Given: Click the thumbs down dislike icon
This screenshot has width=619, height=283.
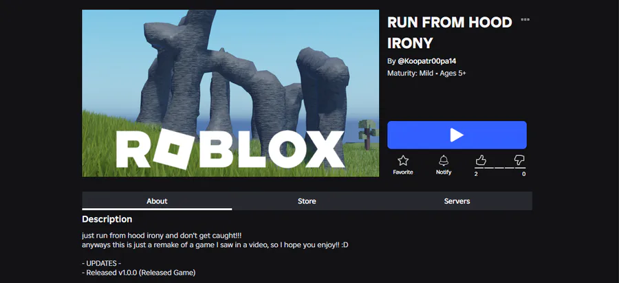Looking at the screenshot, I should coord(519,160).
